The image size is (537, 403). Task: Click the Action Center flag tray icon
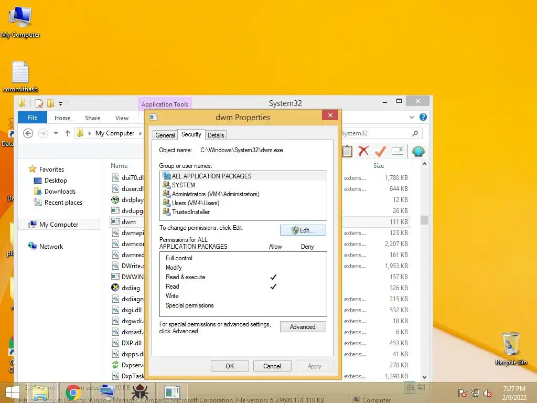463,393
